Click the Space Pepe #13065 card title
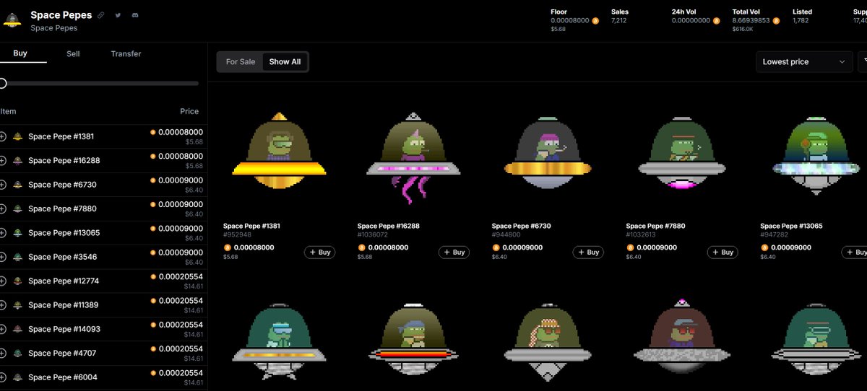867x391 pixels. pos(790,226)
